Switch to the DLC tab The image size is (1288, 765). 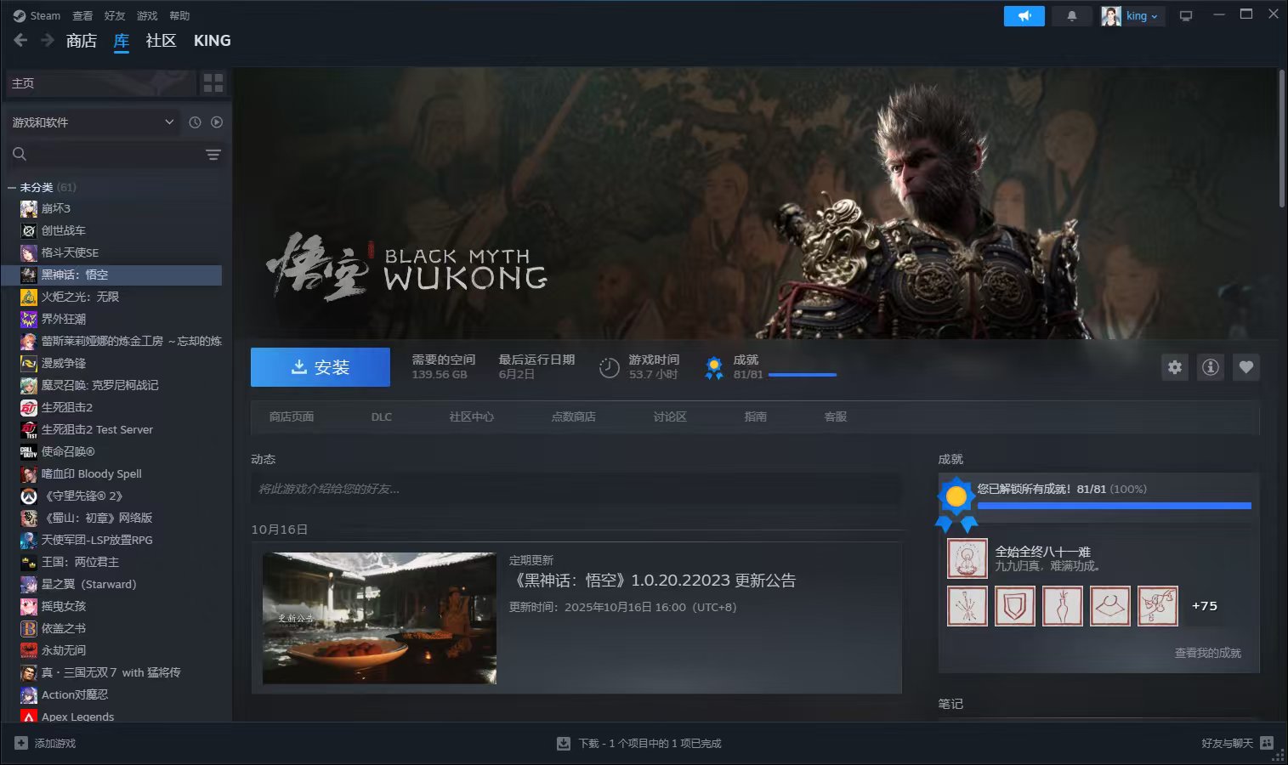coord(381,416)
